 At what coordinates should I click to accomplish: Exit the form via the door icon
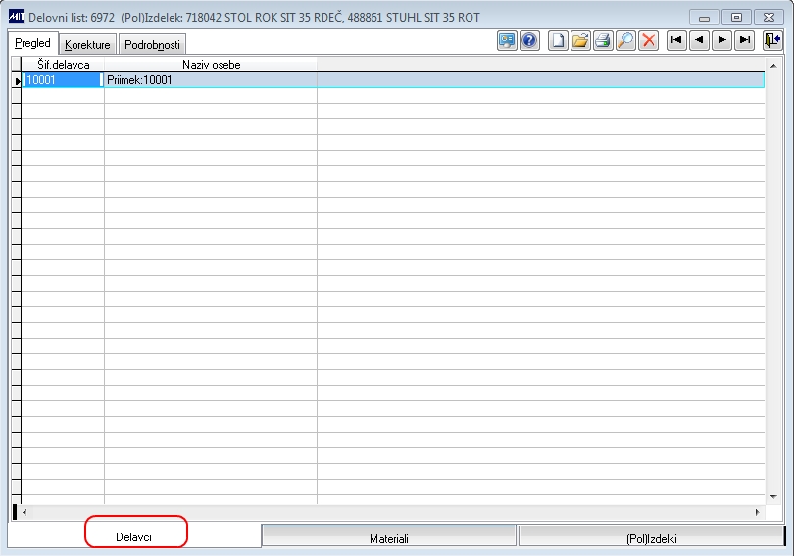coord(772,41)
